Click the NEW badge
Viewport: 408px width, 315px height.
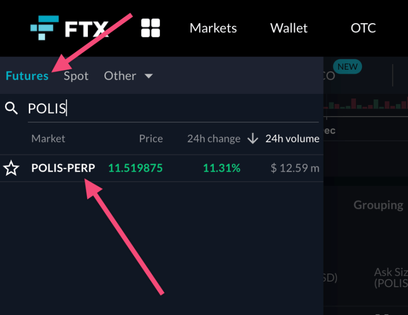pyautogui.click(x=347, y=67)
